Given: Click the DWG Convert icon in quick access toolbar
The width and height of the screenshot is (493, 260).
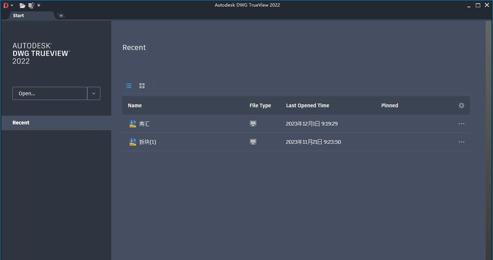Looking at the screenshot, I should click(x=31, y=5).
